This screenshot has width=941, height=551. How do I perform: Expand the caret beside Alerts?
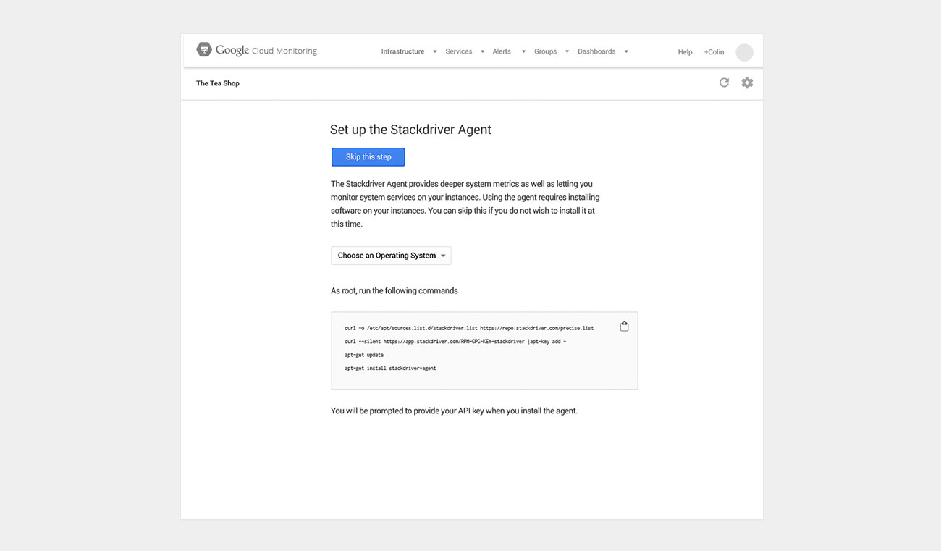523,51
